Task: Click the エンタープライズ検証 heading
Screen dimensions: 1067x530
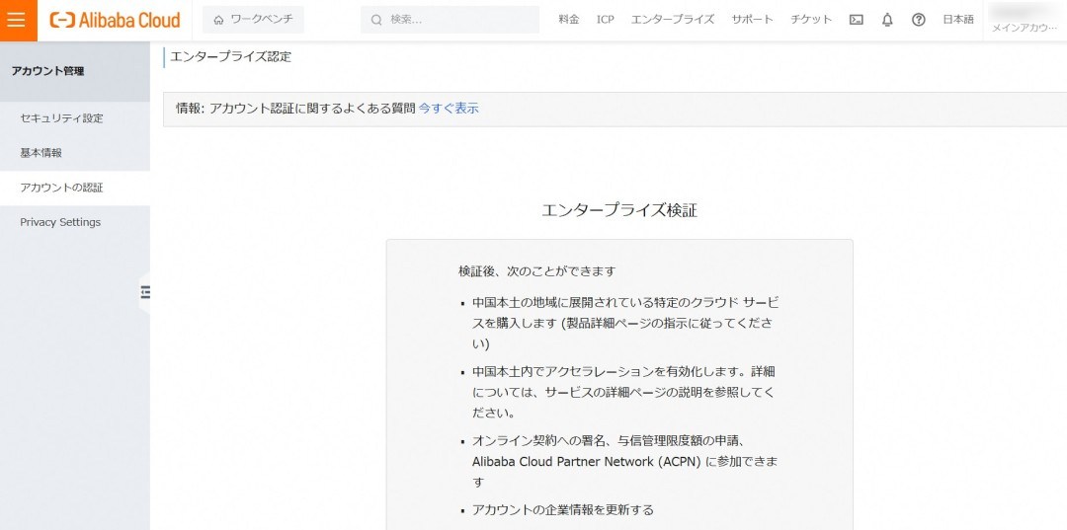Action: [x=619, y=210]
